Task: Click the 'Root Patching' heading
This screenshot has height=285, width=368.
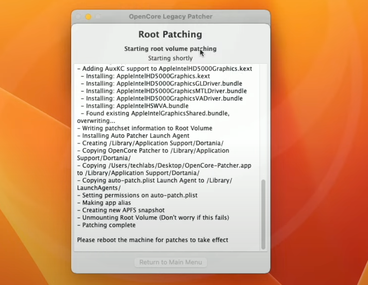Action: (170, 34)
